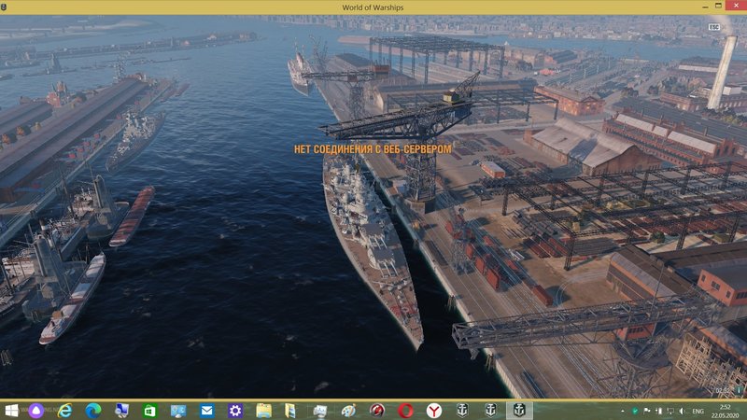This screenshot has height=420, width=747.
Task: Close the World of Warships window
Action: 736,6
